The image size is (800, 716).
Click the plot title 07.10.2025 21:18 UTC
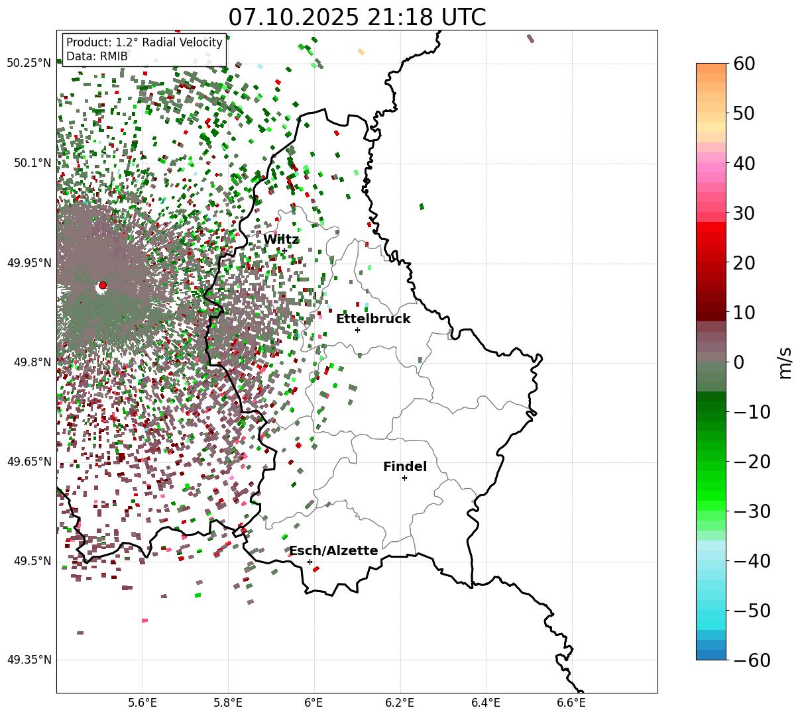(x=357, y=17)
